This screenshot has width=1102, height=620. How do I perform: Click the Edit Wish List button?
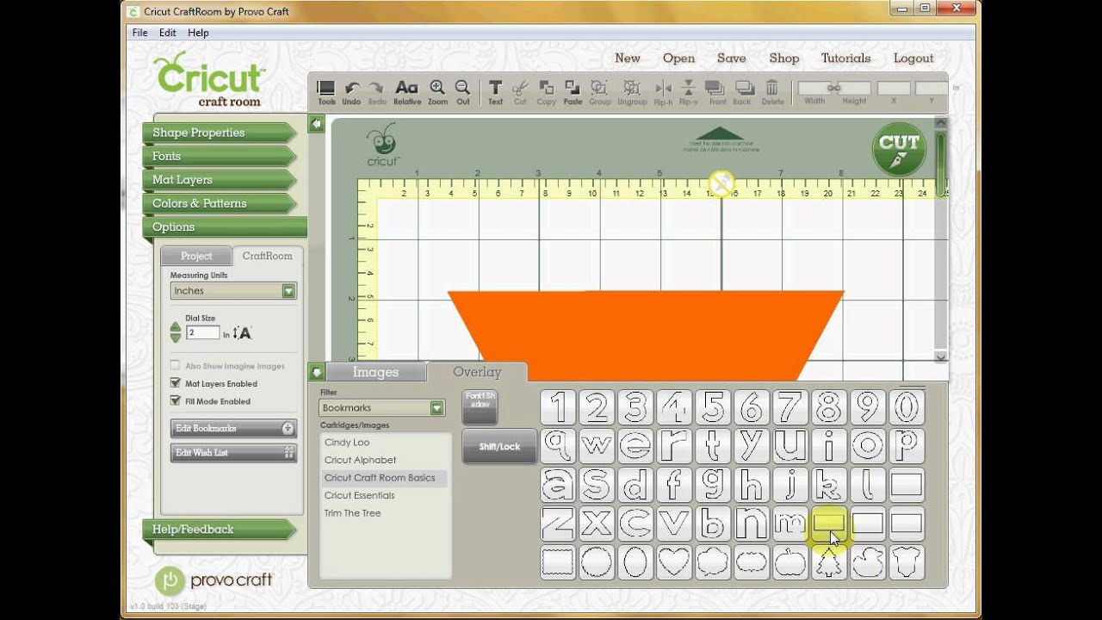tap(233, 452)
